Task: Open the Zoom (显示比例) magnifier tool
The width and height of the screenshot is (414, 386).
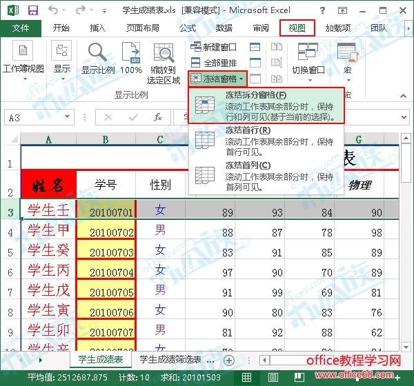Action: (98, 59)
